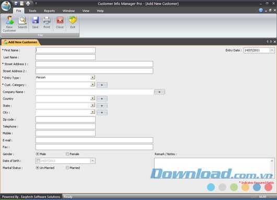Image resolution: width=277 pixels, height=200 pixels.
Task: Expand the City dropdown
Action: click(93, 112)
